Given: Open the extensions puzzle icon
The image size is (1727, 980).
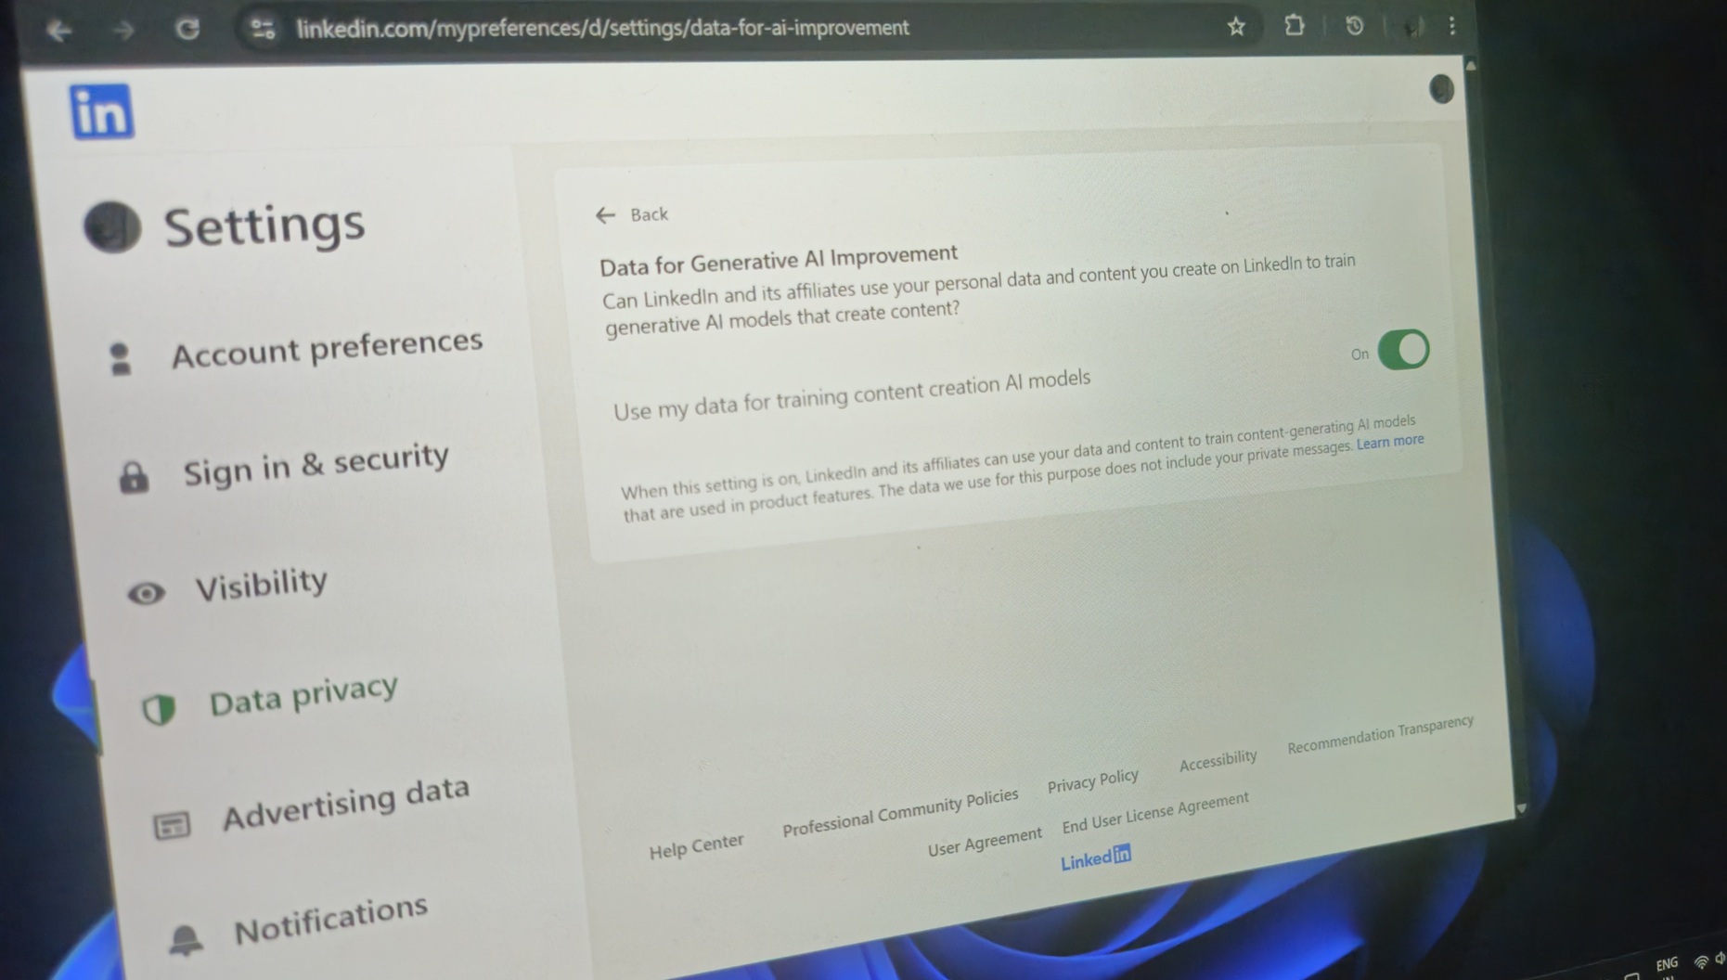Looking at the screenshot, I should pos(1295,25).
